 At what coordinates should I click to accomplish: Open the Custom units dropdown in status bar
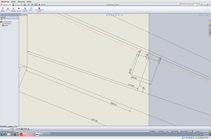click(199, 131)
